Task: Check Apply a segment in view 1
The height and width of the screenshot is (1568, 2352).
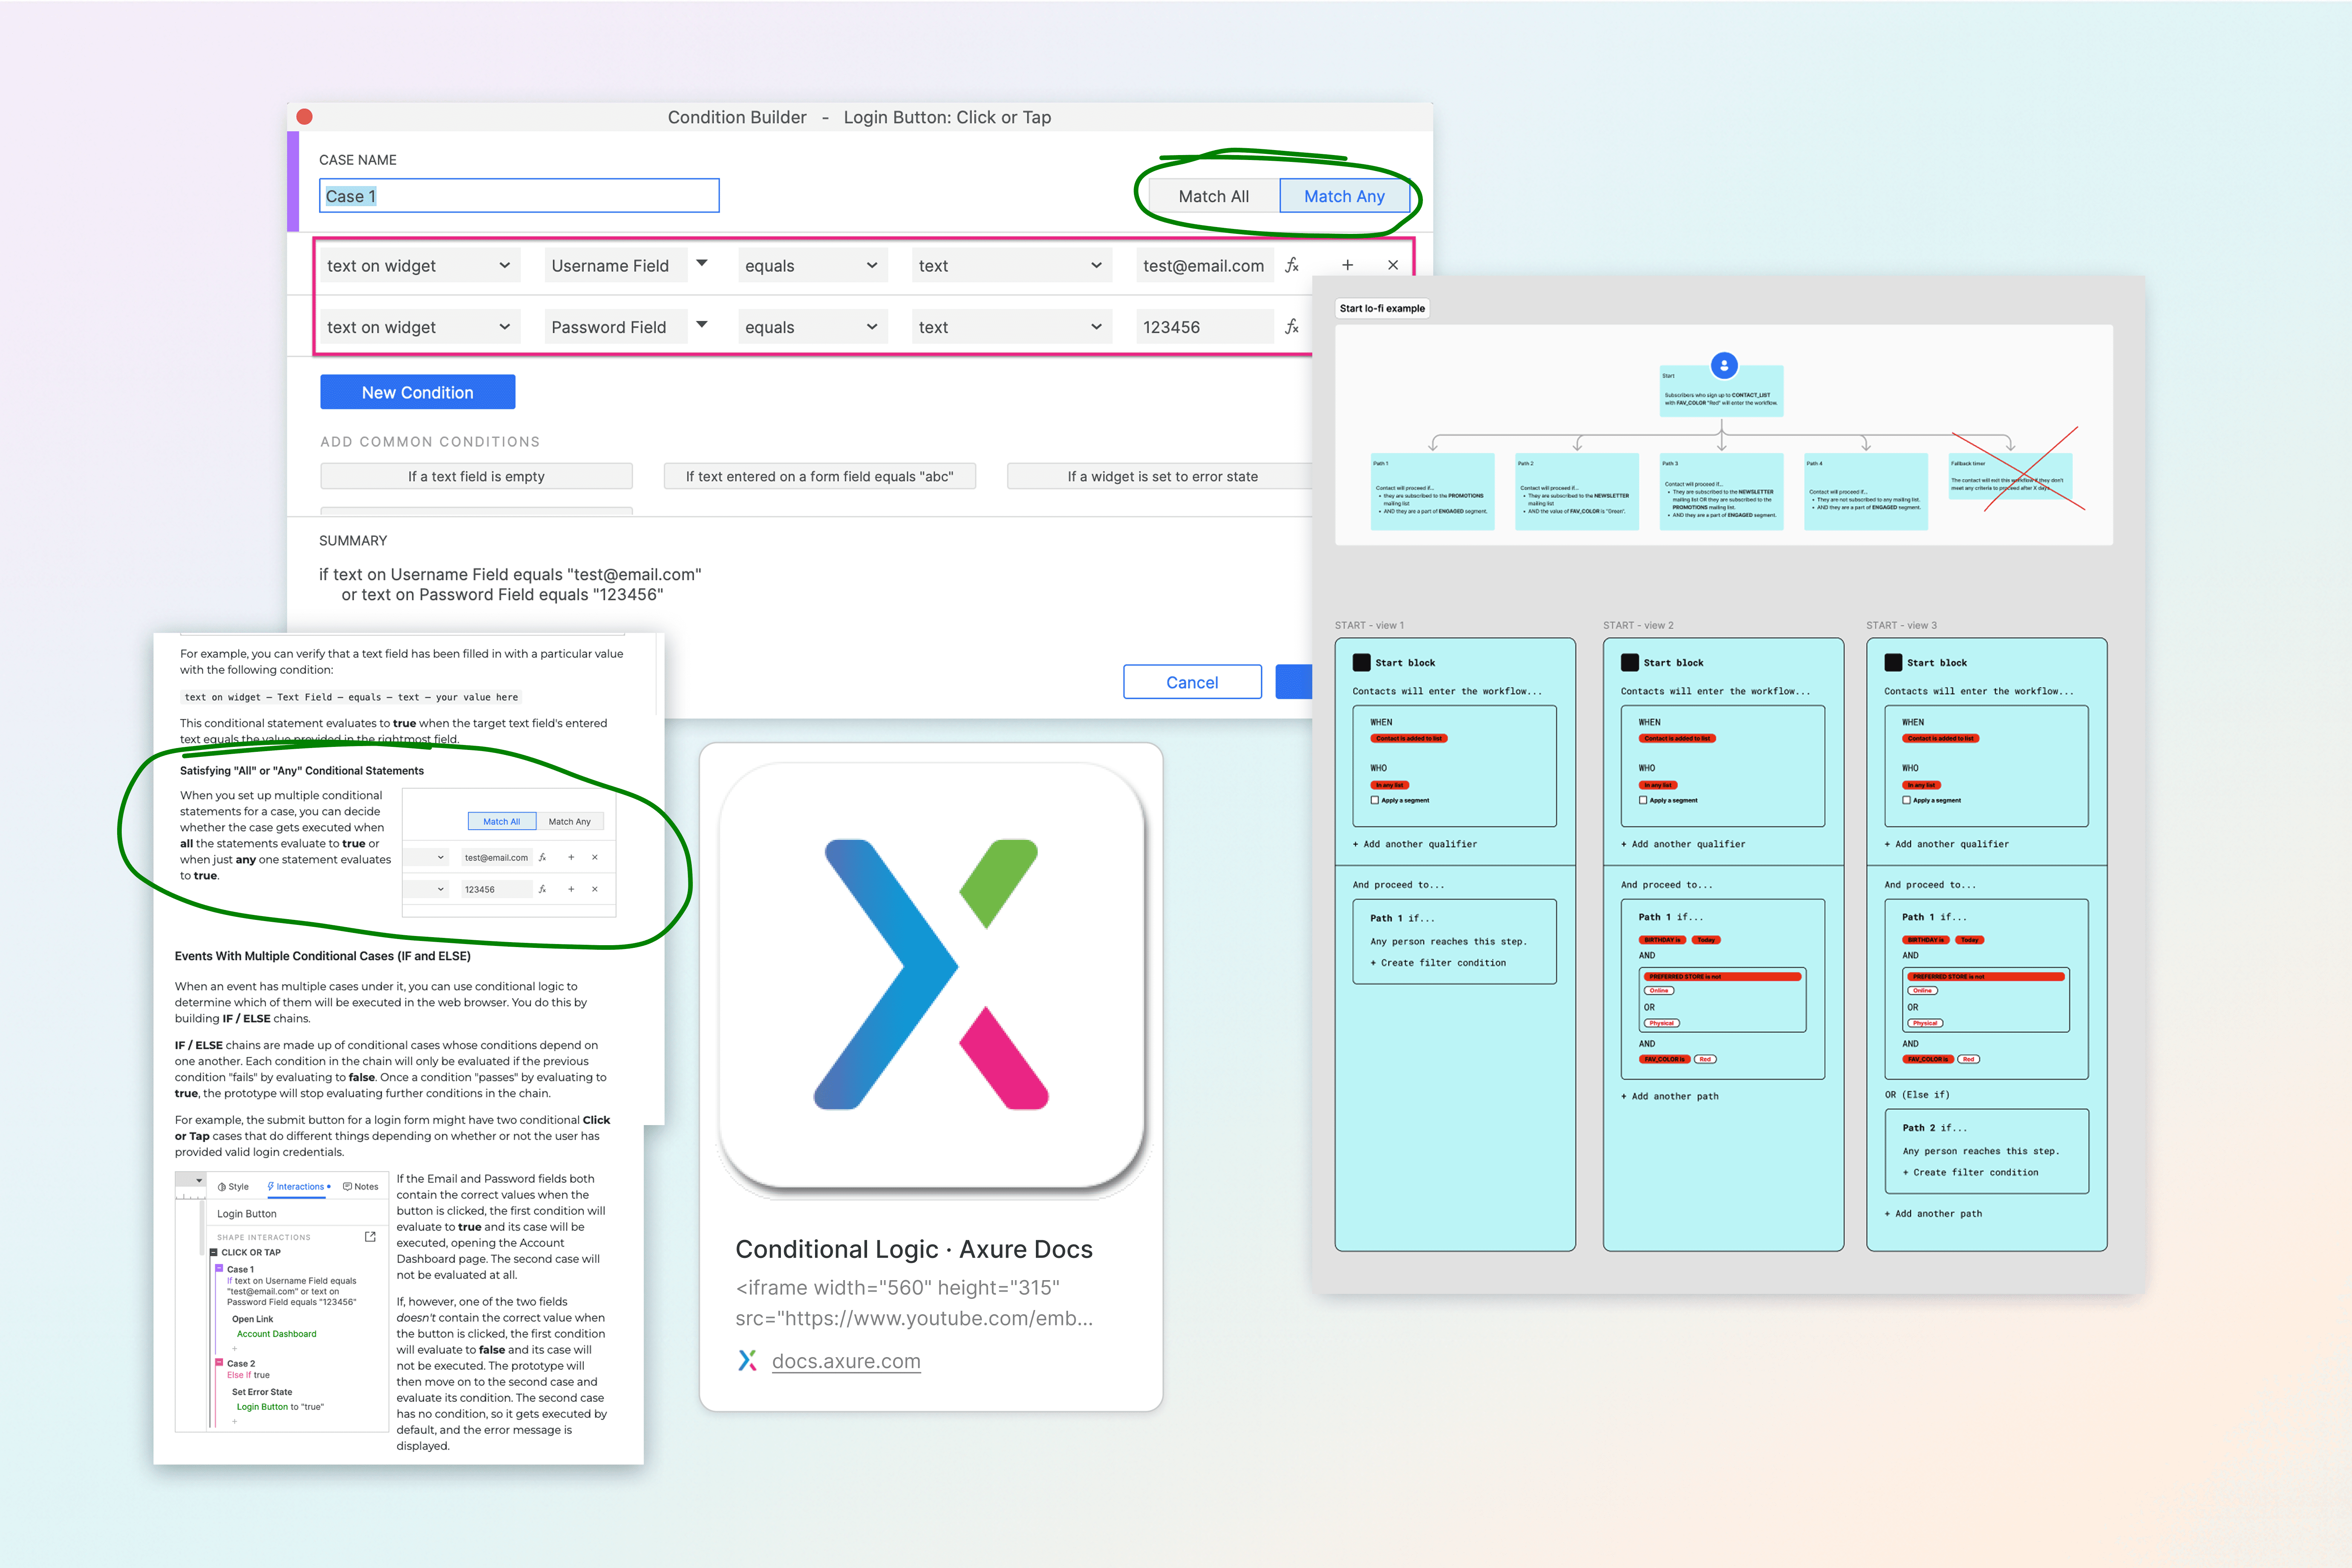Action: click(x=1375, y=800)
